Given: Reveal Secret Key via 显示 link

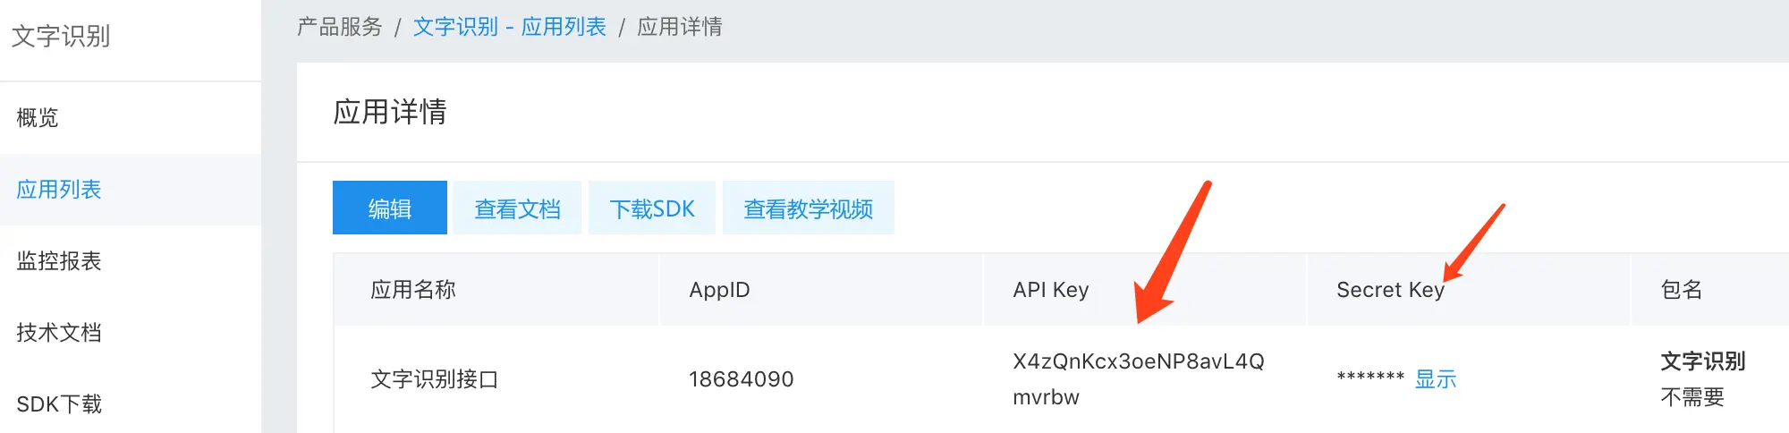Looking at the screenshot, I should pos(1435,379).
